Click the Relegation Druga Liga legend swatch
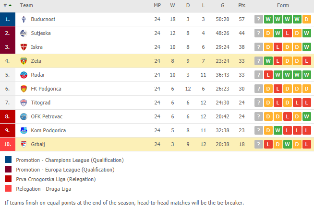This screenshot has width=314, height=207. tap(8, 188)
